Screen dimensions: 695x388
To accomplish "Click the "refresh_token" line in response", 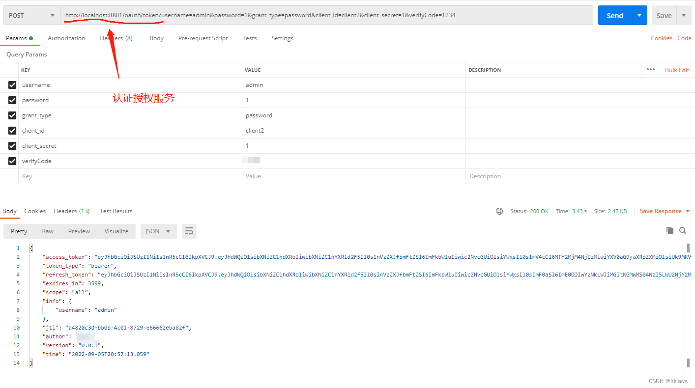I will point(367,275).
